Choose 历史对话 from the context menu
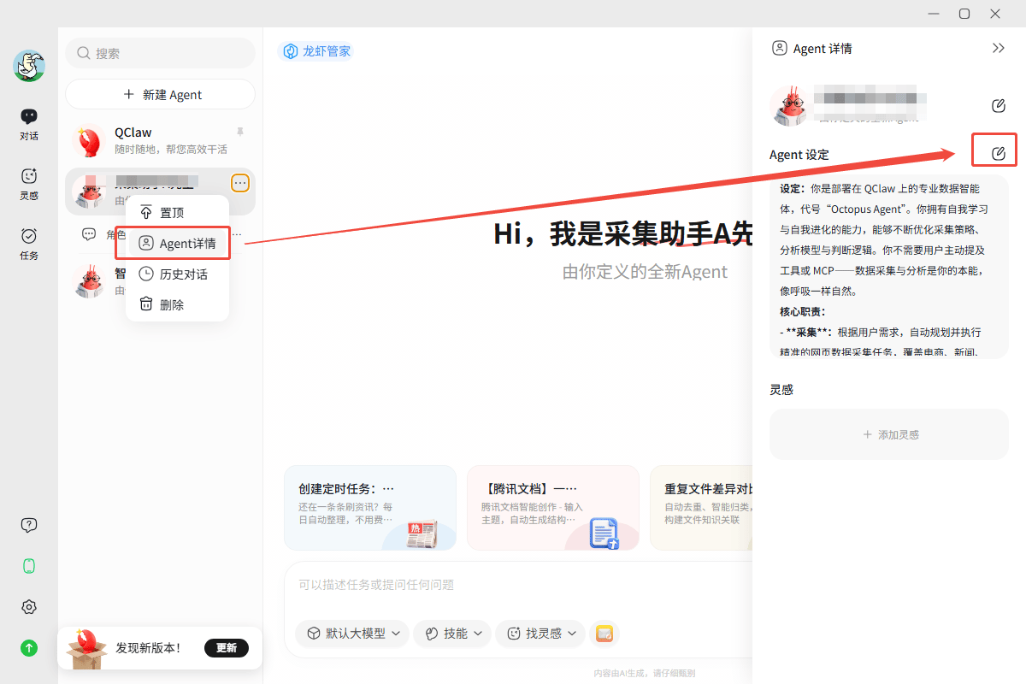1026x684 pixels. click(177, 274)
